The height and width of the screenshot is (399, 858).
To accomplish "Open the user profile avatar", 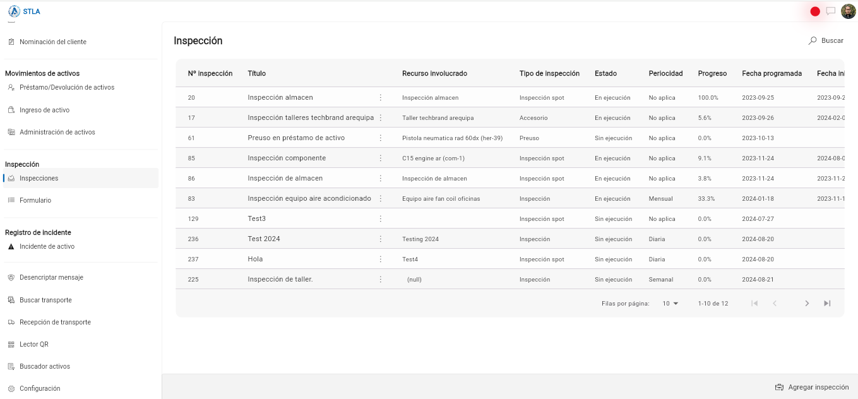I will [848, 11].
